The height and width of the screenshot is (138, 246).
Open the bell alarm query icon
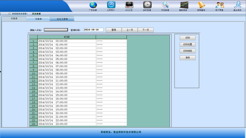[201, 5]
